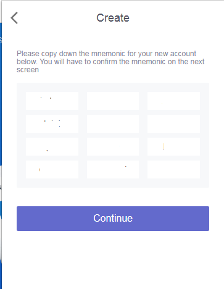The width and height of the screenshot is (224, 289).
Task: Go back using the left chevron icon
Action: 14,18
